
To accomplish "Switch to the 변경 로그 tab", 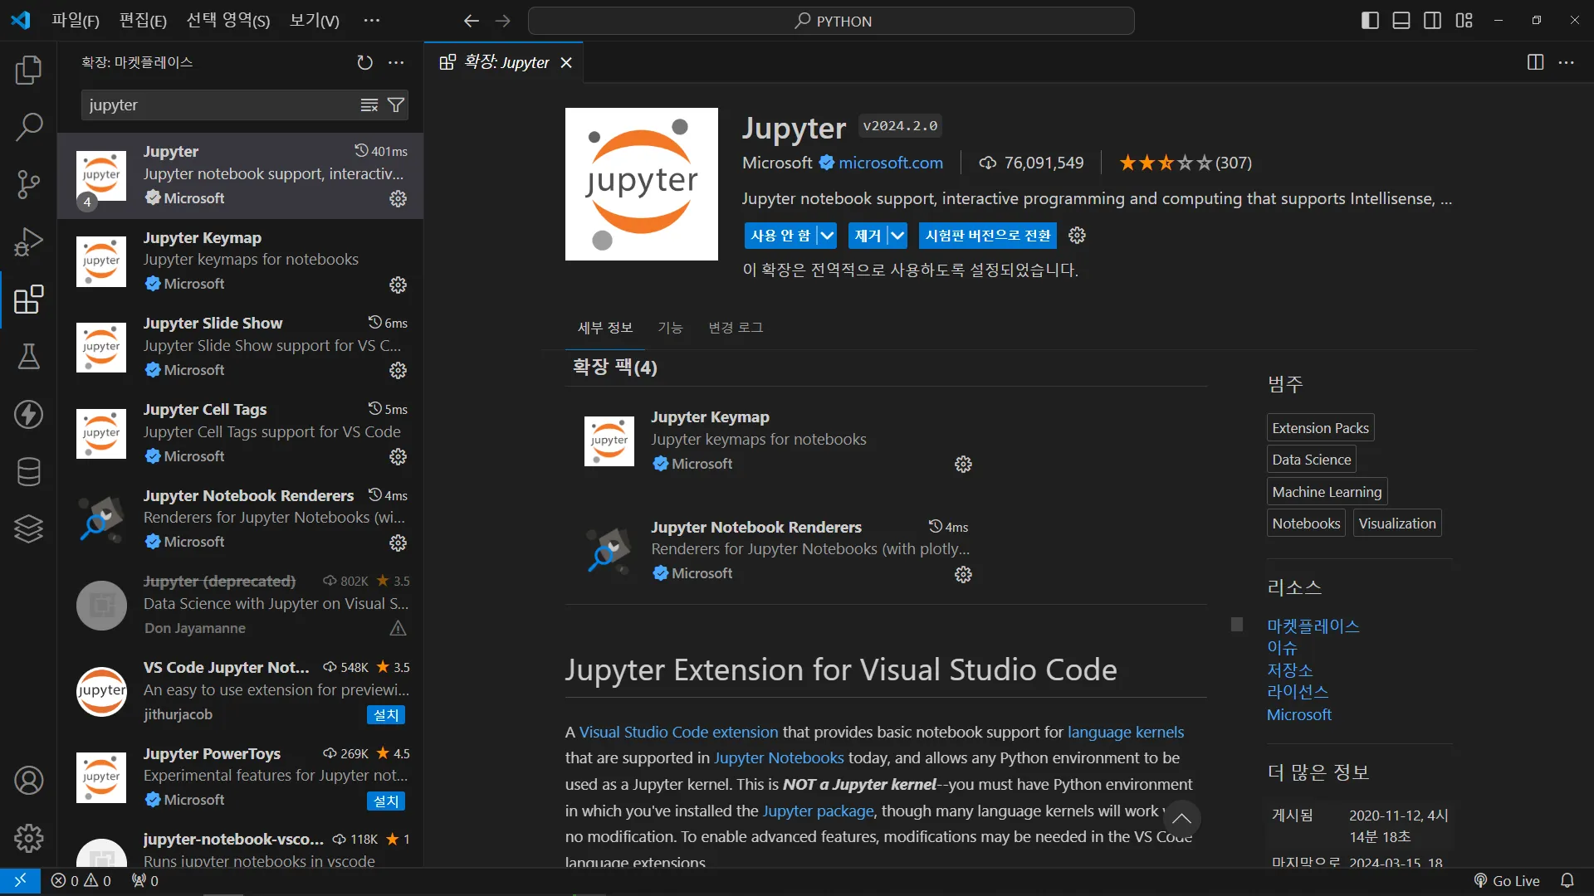I will click(x=735, y=328).
